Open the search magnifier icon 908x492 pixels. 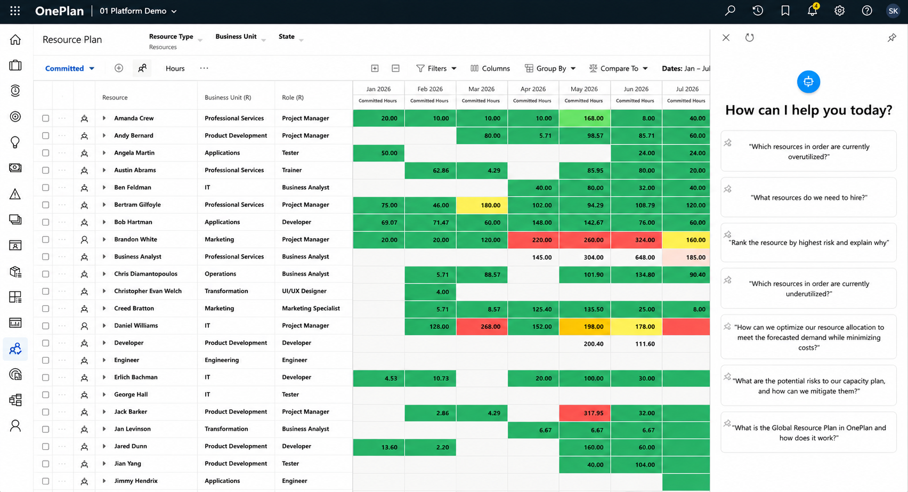730,11
